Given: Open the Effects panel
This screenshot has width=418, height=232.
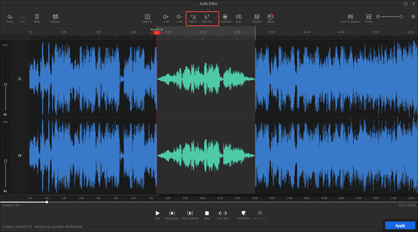Looking at the screenshot, I should [x=271, y=17].
